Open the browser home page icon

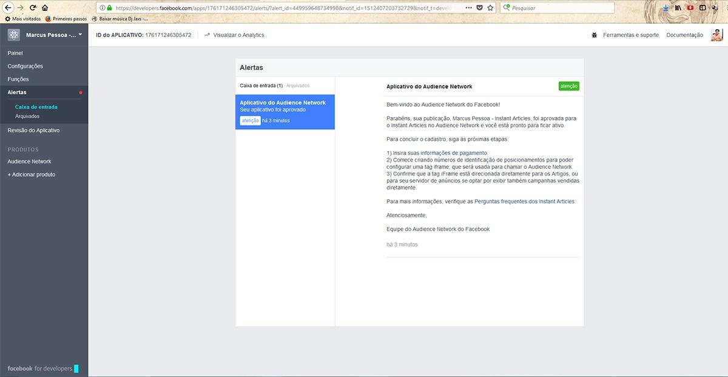pos(45,8)
